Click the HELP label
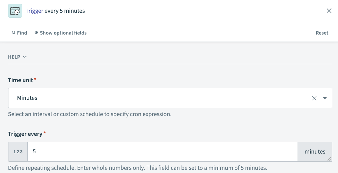This screenshot has width=338, height=173. [14, 57]
